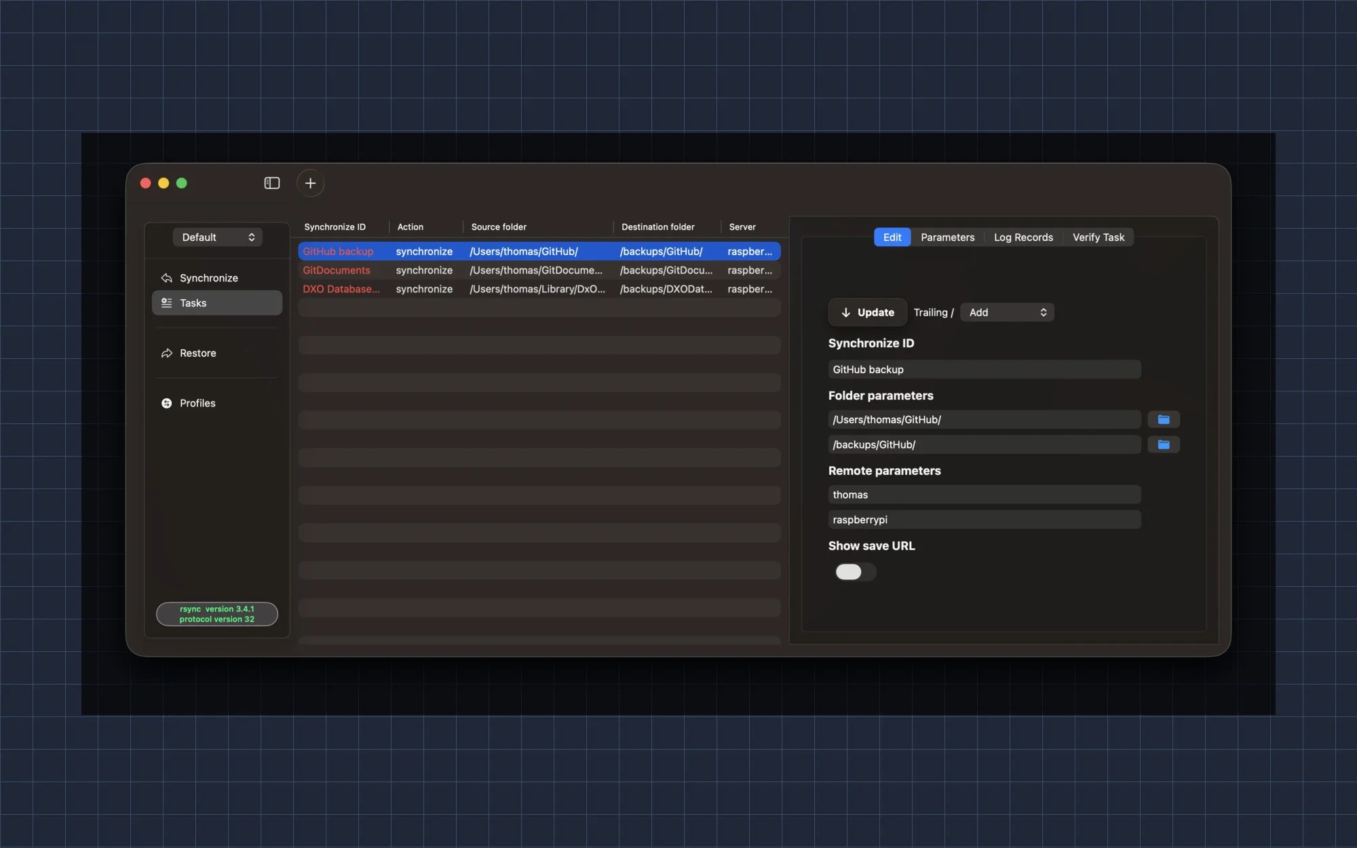Open the Trailing slash Add dropdown
1357x848 pixels.
1007,313
